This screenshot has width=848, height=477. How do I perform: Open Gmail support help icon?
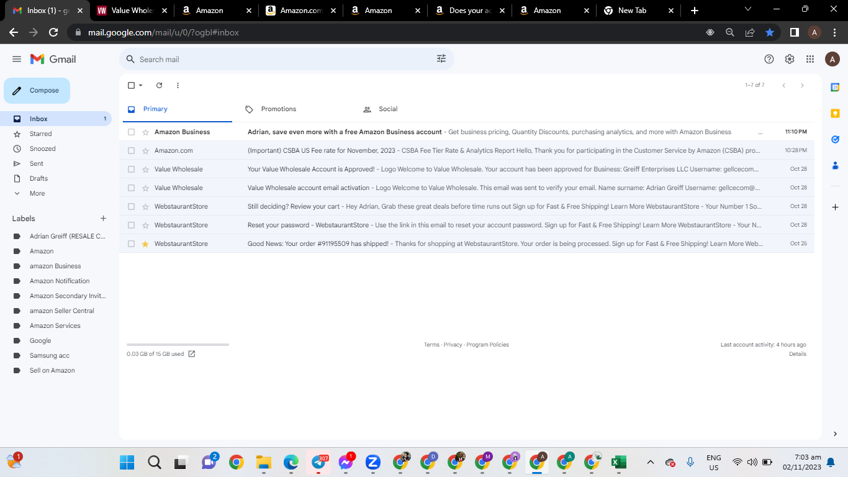point(769,59)
